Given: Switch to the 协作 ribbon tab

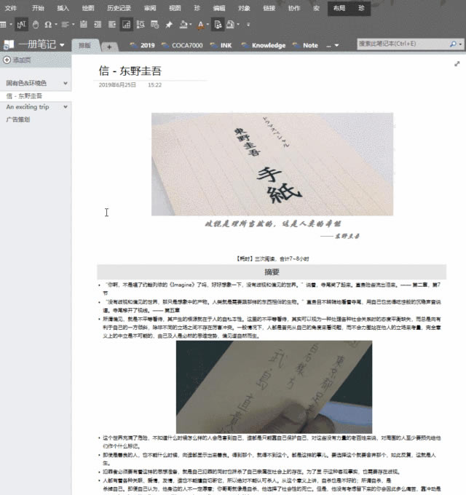Looking at the screenshot, I should point(294,8).
